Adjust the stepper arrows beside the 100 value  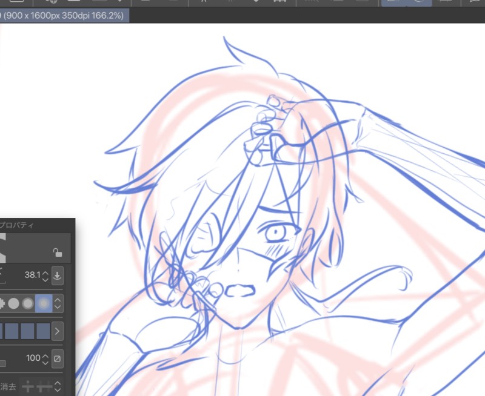(45, 359)
